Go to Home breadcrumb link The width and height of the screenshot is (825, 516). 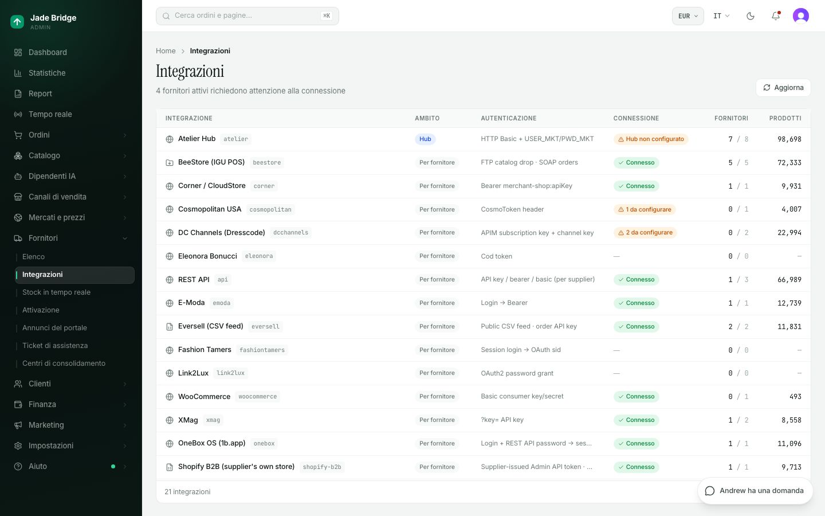[x=166, y=51]
